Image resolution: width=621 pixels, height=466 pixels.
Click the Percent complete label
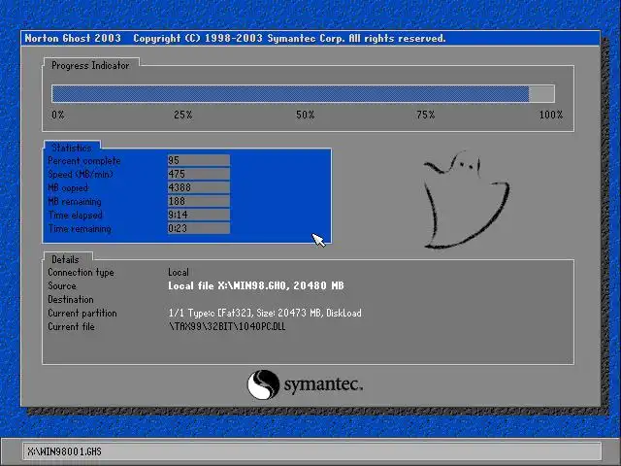(84, 161)
